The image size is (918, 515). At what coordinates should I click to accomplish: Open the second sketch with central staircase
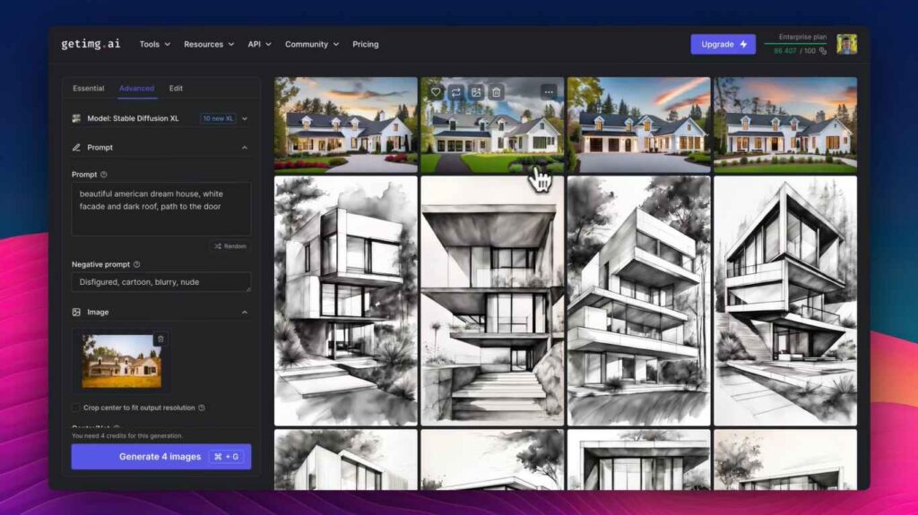[492, 301]
